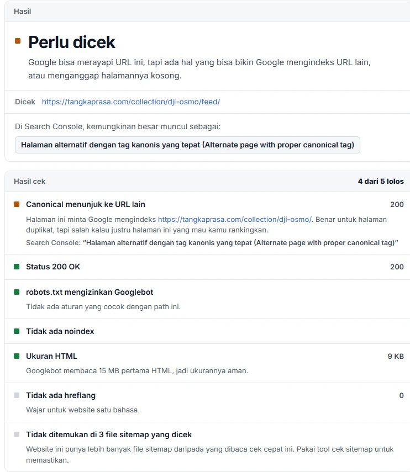Click the 200 value in the Canonical row
Image resolution: width=410 pixels, height=472 pixels.
397,204
